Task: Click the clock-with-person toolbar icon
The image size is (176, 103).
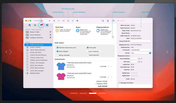Action: click(103, 21)
